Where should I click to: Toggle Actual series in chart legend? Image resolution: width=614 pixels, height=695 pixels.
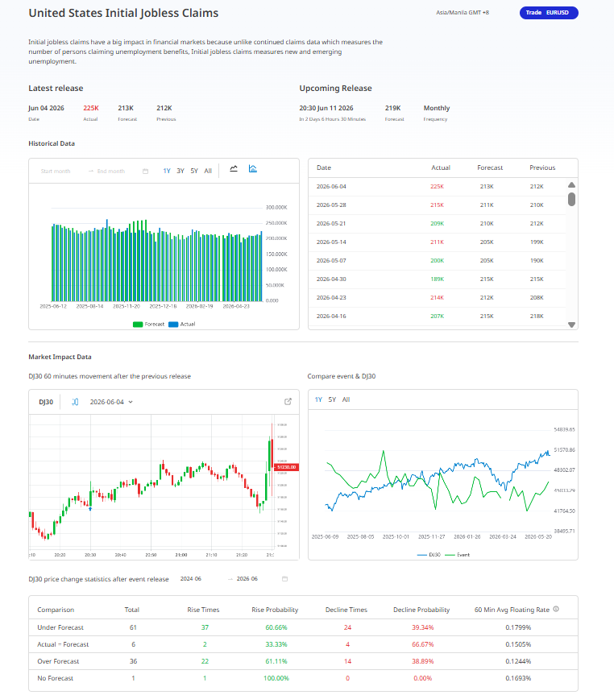(x=182, y=325)
